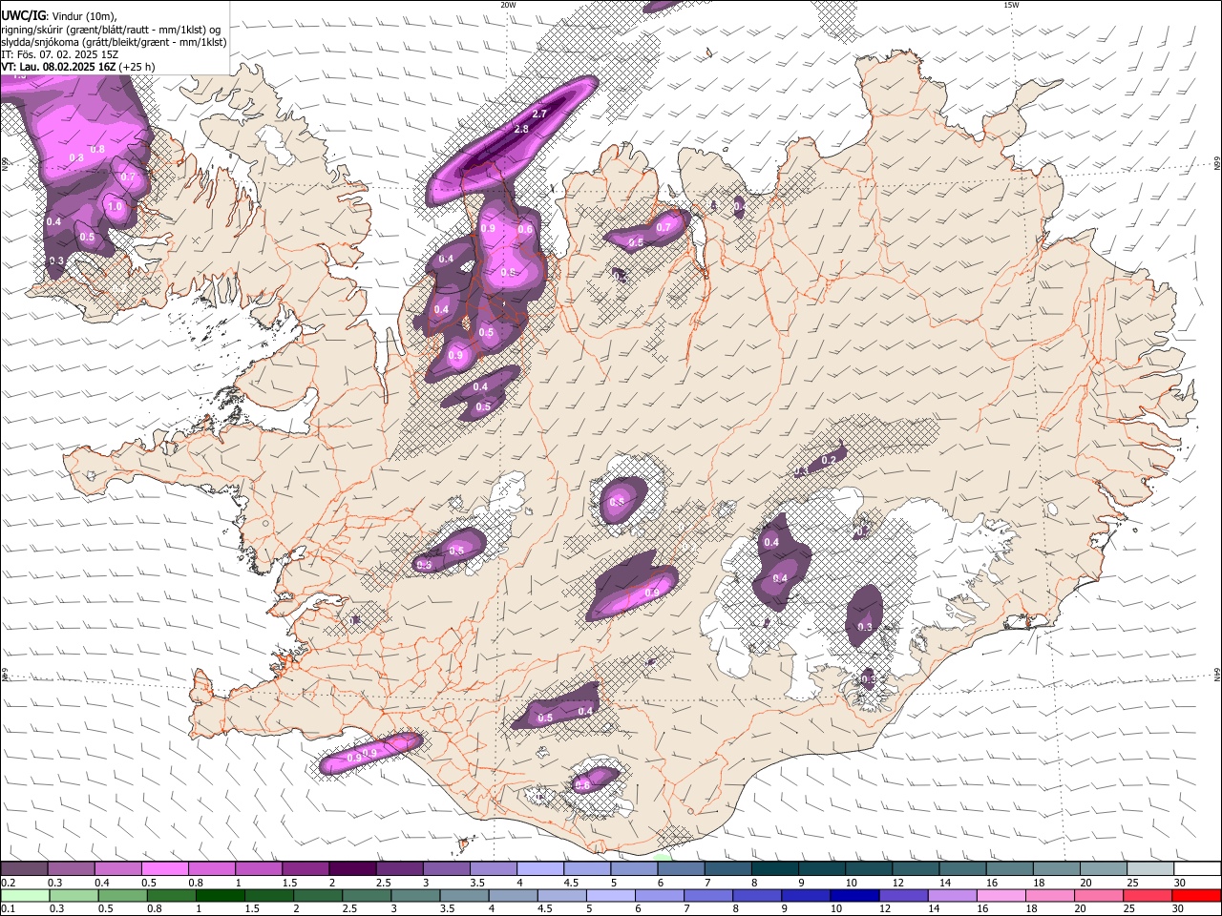Pick the bottom-row swatch labeled 3.5
Viewport: 1222px width, 916px height.
coord(464,895)
